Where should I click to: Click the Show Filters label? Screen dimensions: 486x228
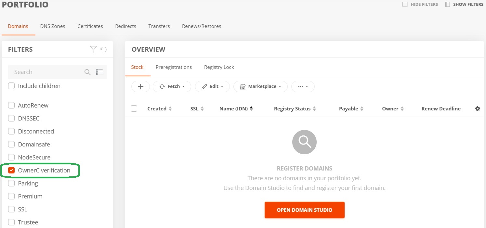pos(468,5)
